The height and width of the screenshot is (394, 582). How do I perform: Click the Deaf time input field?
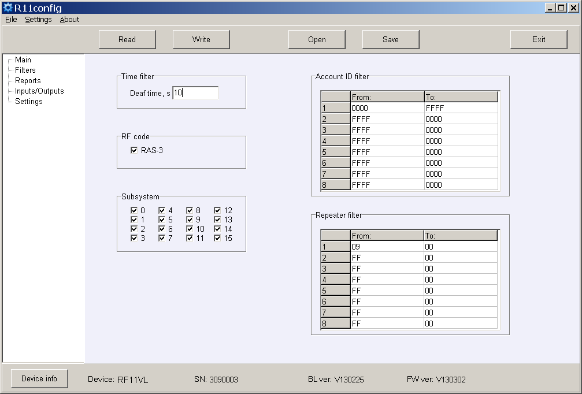(x=195, y=93)
